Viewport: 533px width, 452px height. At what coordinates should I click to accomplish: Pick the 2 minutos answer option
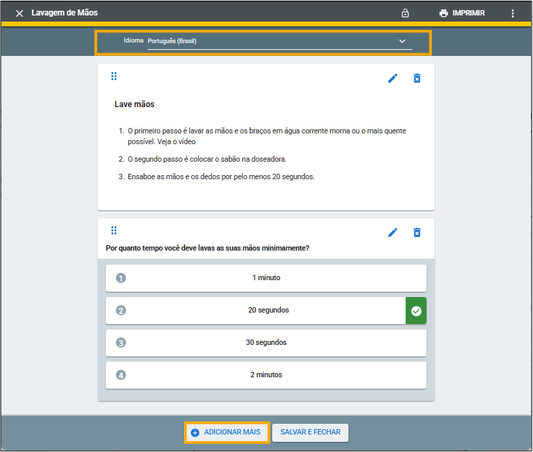(x=266, y=375)
